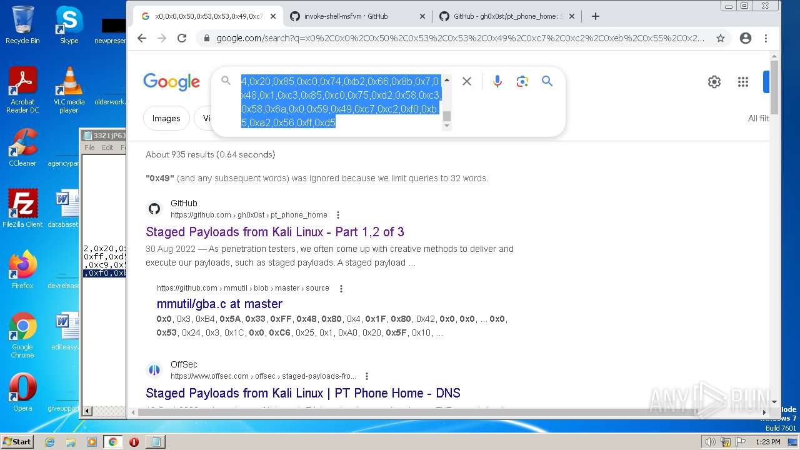Open Skype desktop shortcut

click(x=69, y=25)
